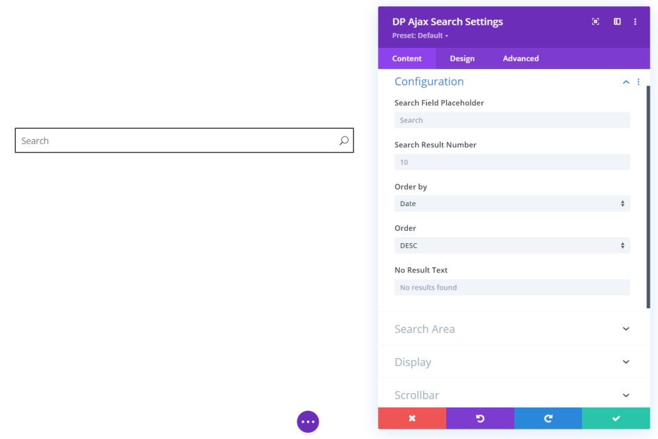Viewport: 658px width, 439px height.
Task: Switch to the Advanced tab
Action: pyautogui.click(x=521, y=59)
